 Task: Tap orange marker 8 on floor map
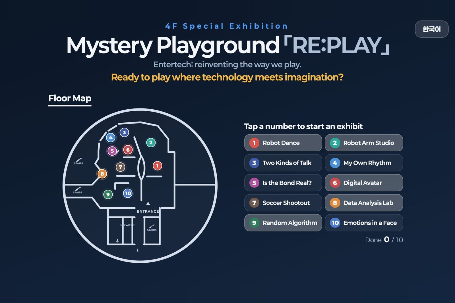[x=102, y=174]
